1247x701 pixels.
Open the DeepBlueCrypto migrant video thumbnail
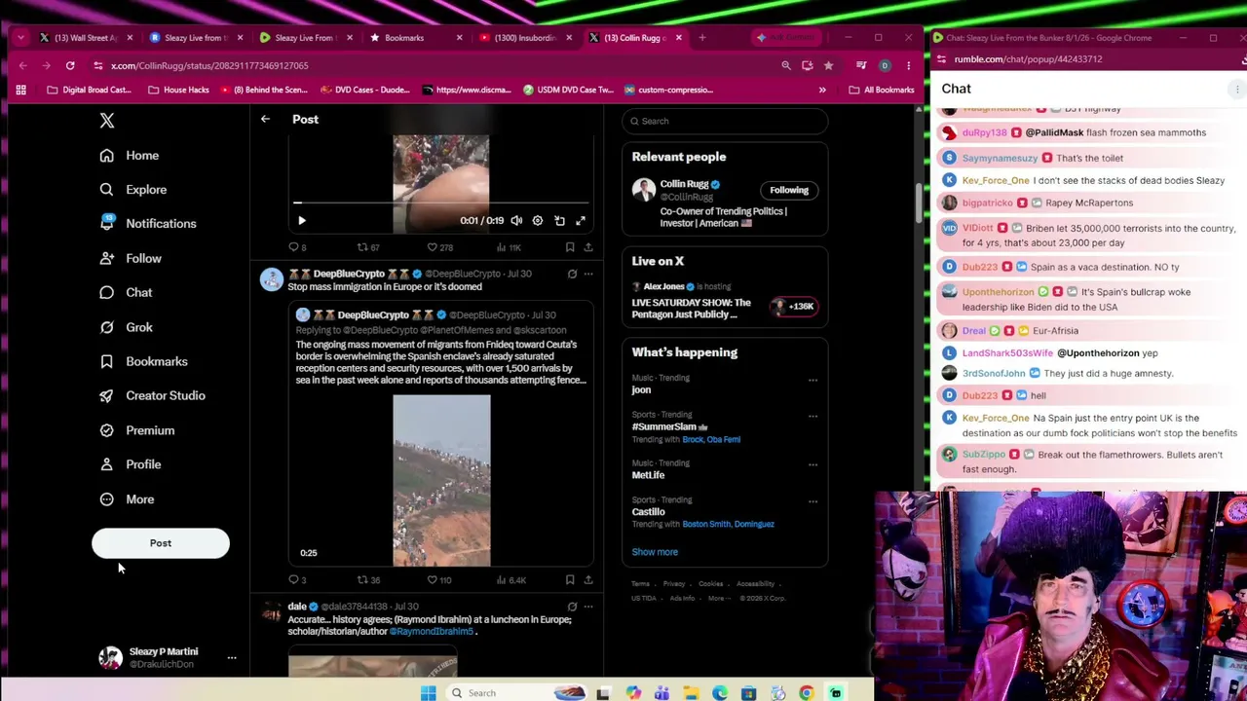(x=441, y=480)
